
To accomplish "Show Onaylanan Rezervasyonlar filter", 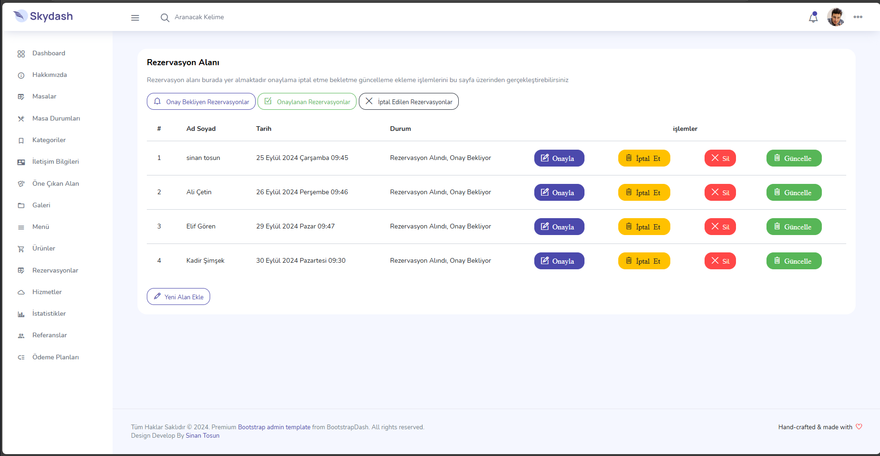I will point(307,101).
